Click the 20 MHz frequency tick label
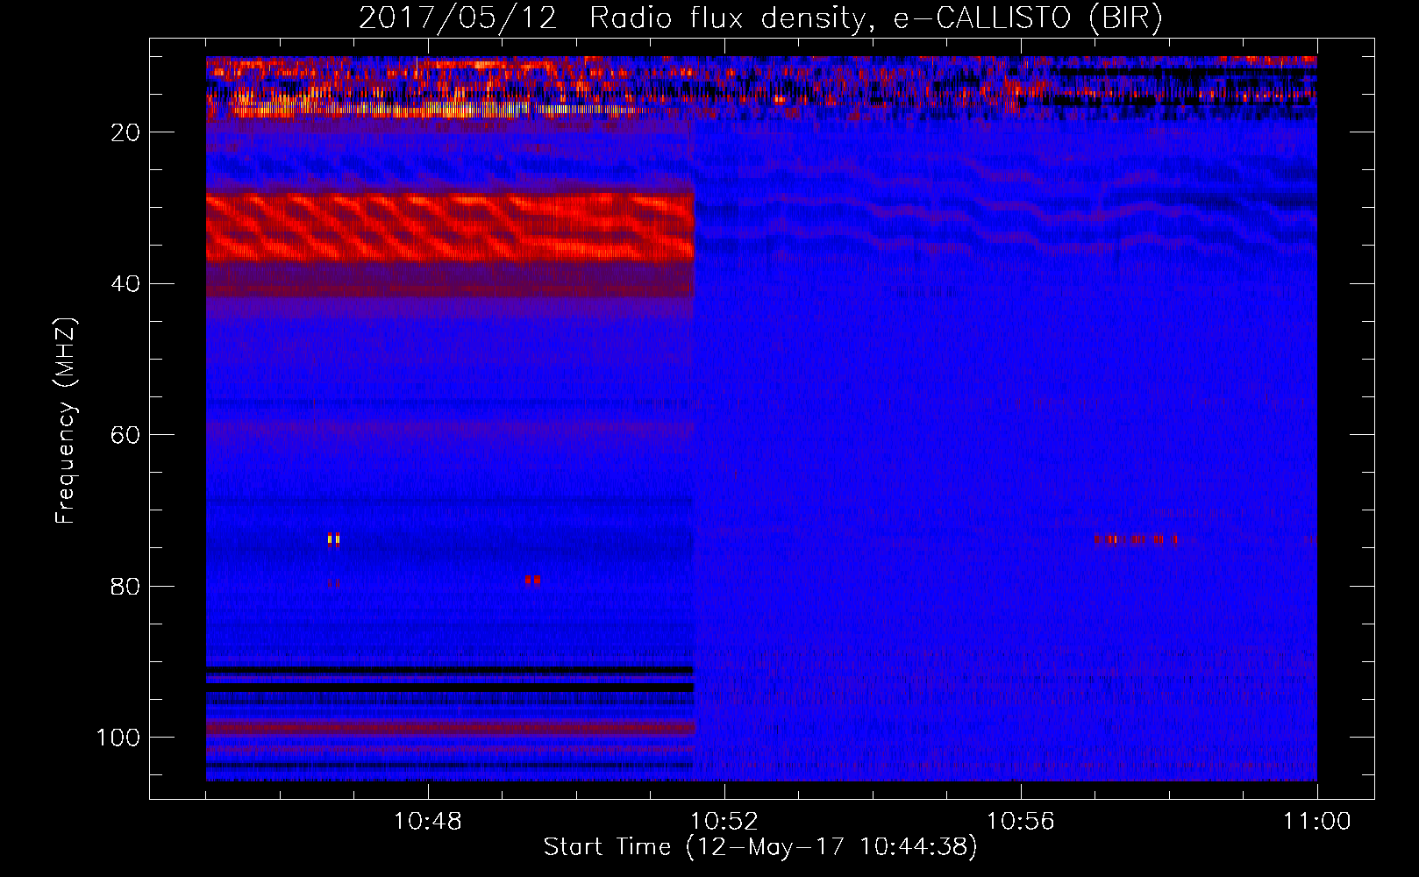The image size is (1419, 877). (126, 132)
